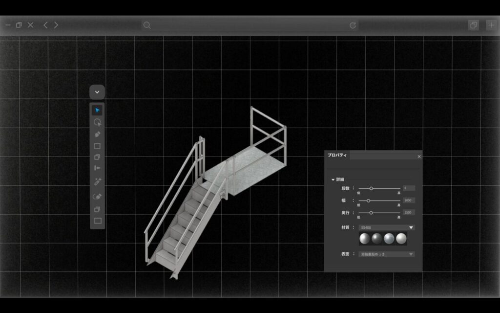This screenshot has width=500, height=313.
Task: Open the 材質 SS400 dropdown
Action: point(411,227)
